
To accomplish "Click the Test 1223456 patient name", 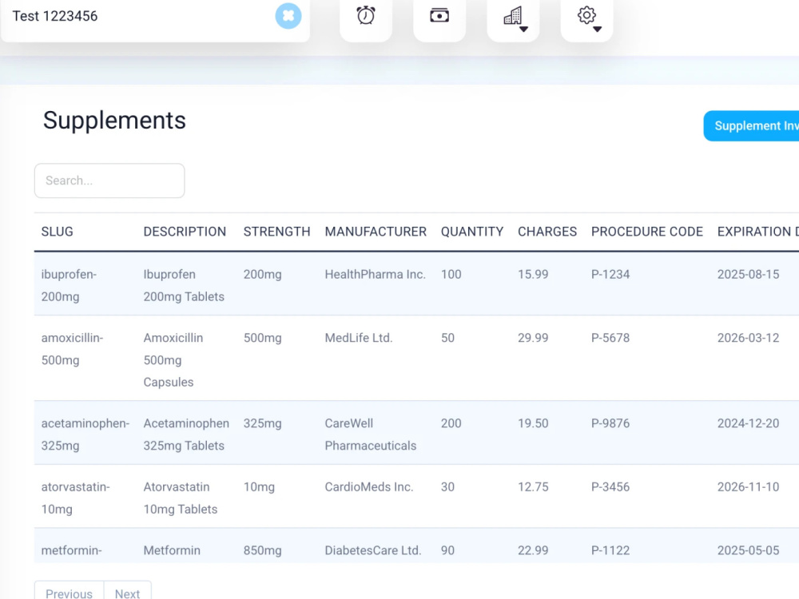I will pos(55,16).
